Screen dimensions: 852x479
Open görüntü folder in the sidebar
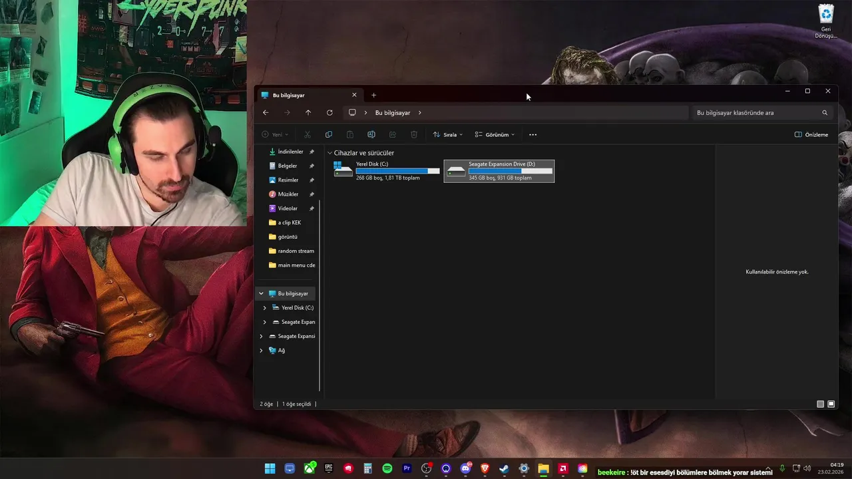click(x=288, y=237)
